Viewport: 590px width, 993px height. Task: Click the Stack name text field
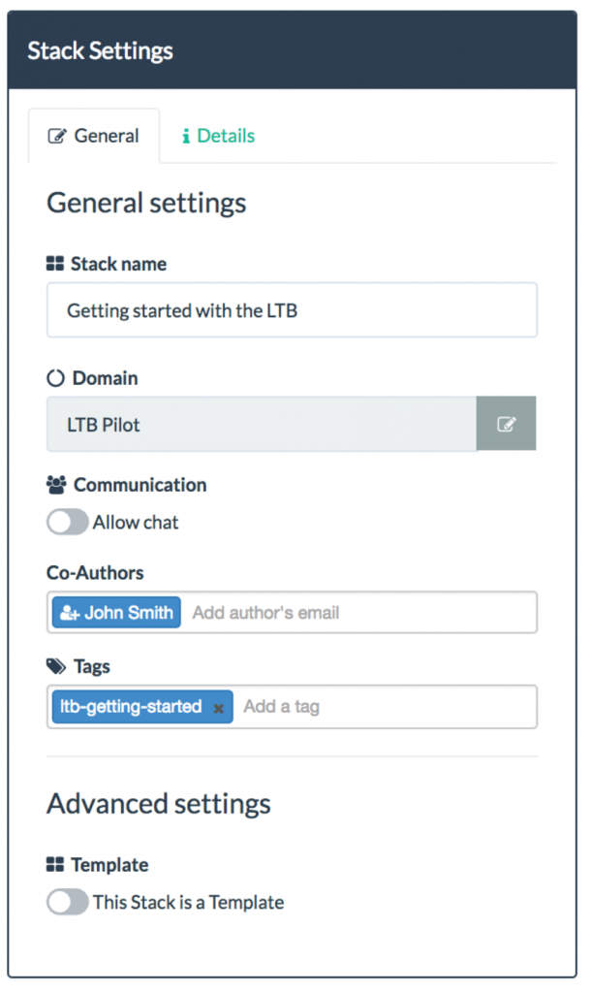291,310
